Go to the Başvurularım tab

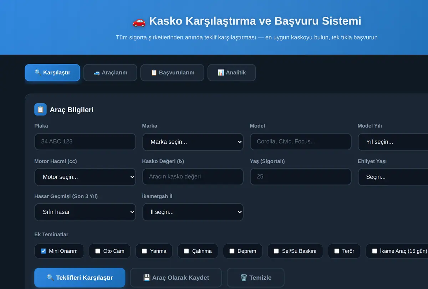172,73
